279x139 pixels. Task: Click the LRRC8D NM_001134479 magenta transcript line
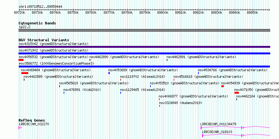(x=235, y=127)
